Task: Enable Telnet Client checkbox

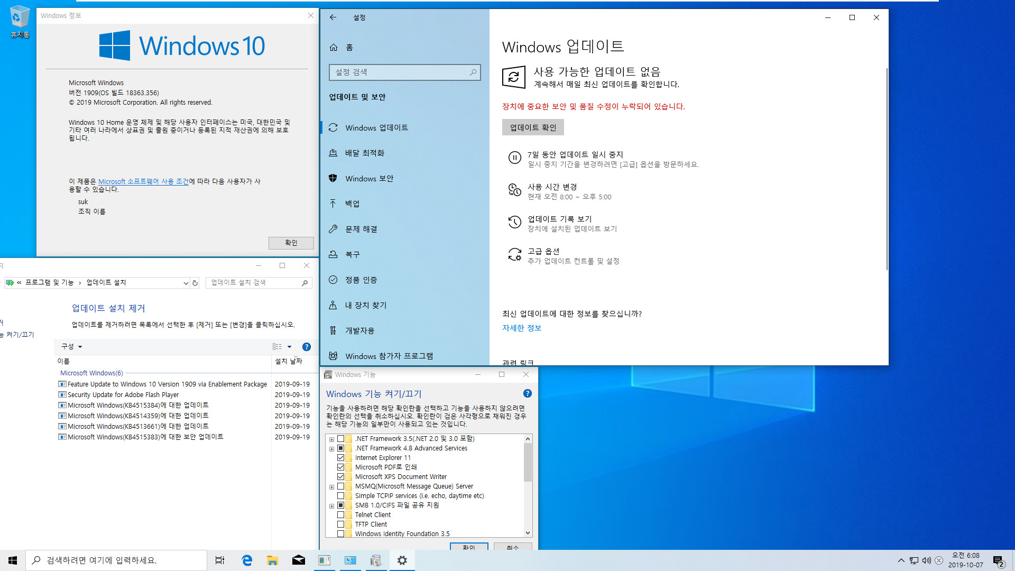Action: tap(341, 515)
